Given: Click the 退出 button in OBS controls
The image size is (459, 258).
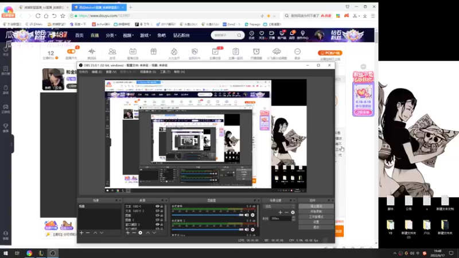Looking at the screenshot, I should [x=316, y=227].
